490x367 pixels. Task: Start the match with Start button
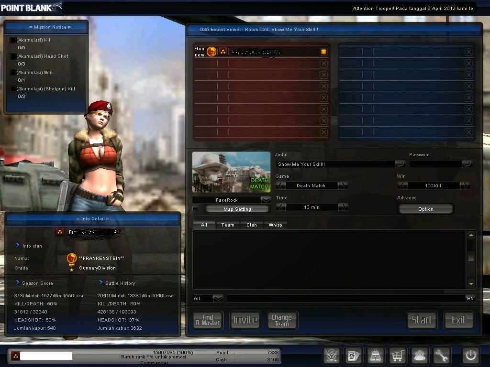pyautogui.click(x=422, y=320)
